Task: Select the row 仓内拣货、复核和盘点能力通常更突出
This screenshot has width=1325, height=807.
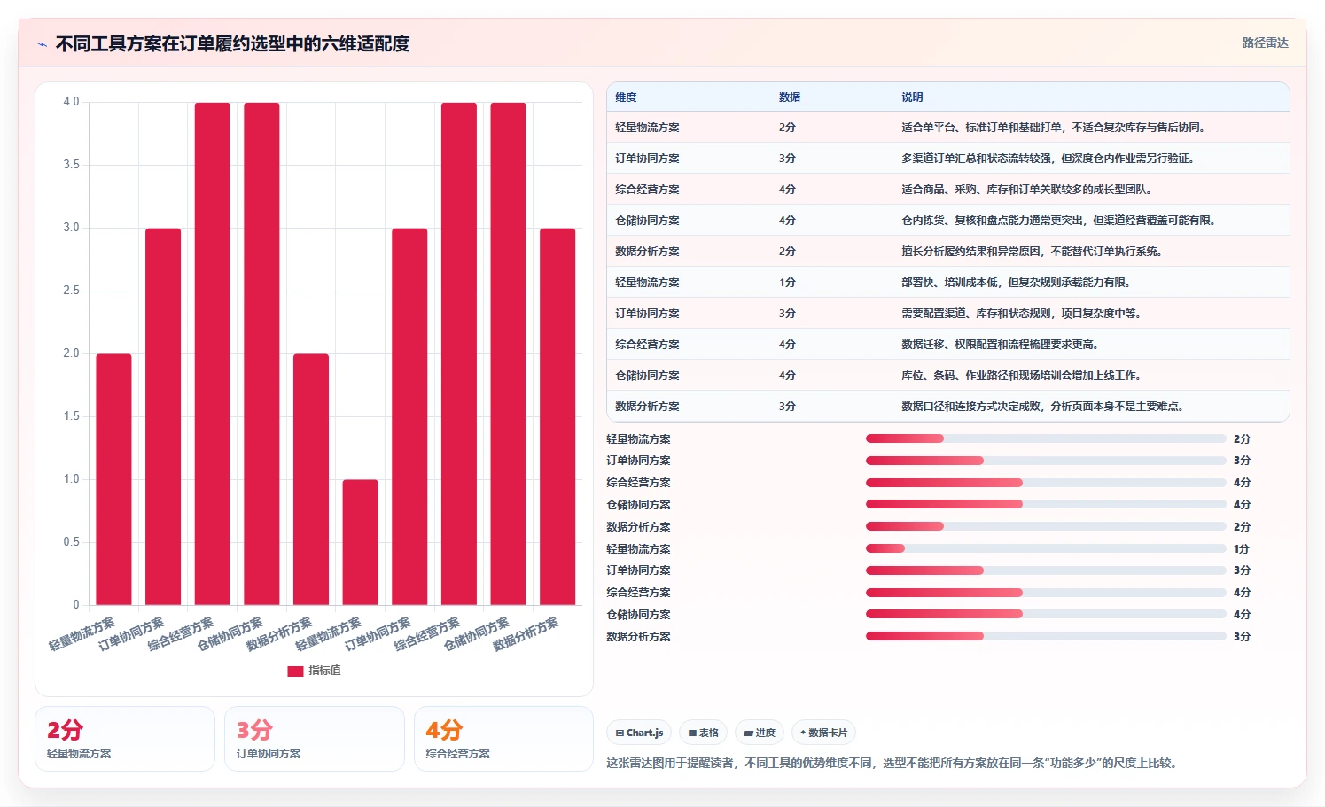Action: 947,221
